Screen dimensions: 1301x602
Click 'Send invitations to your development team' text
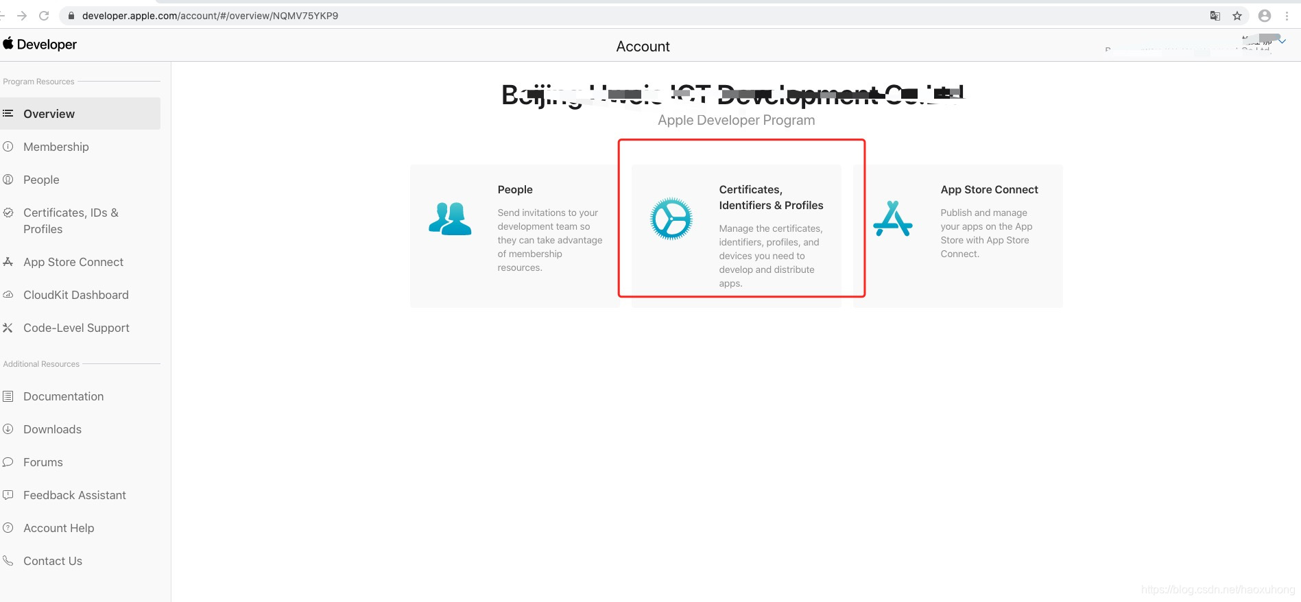550,240
